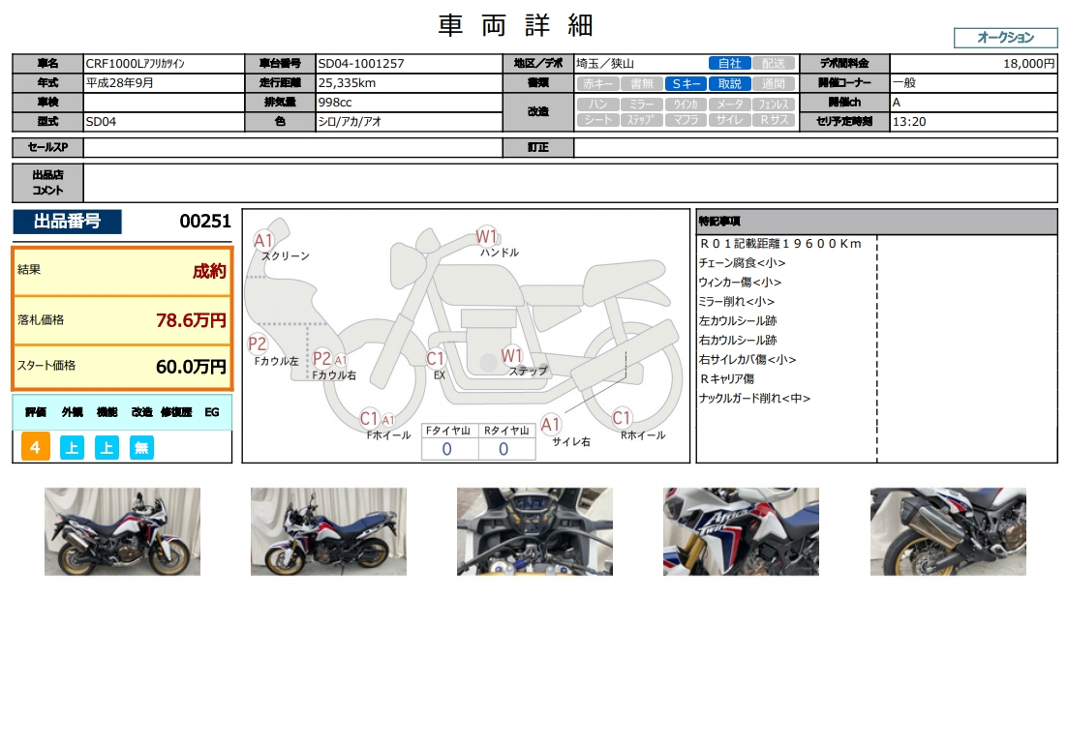This screenshot has width=1068, height=747.
Task: Click the W1 marker for ハンドル
Action: 486,236
